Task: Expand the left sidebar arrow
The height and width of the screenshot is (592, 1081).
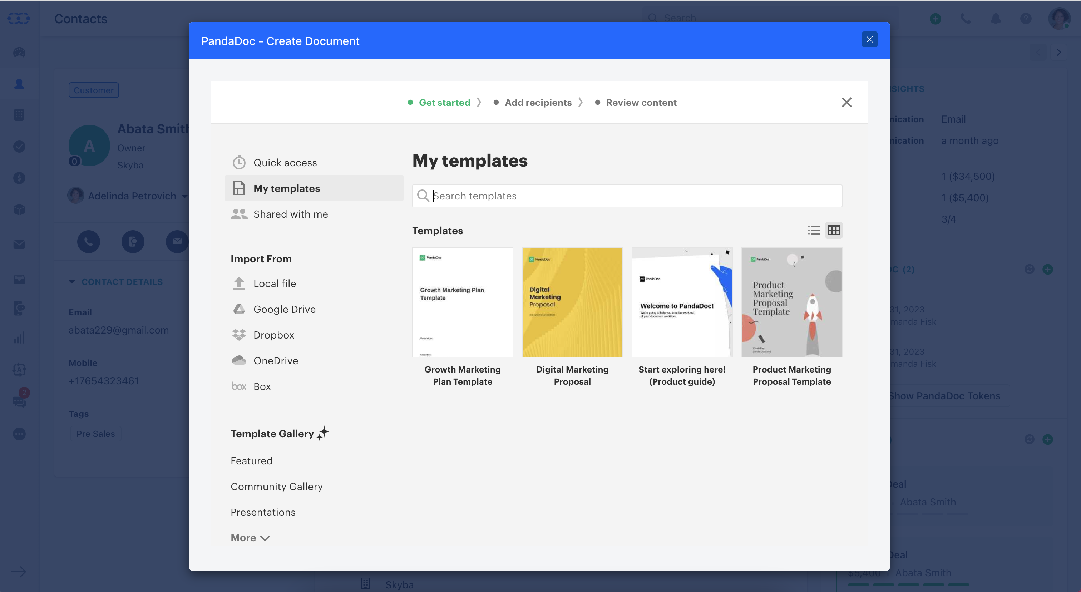Action: click(19, 571)
